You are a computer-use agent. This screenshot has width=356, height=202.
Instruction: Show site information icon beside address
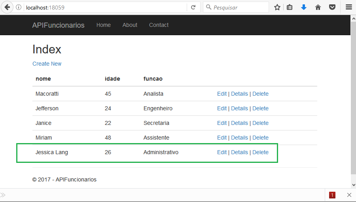click(x=19, y=7)
